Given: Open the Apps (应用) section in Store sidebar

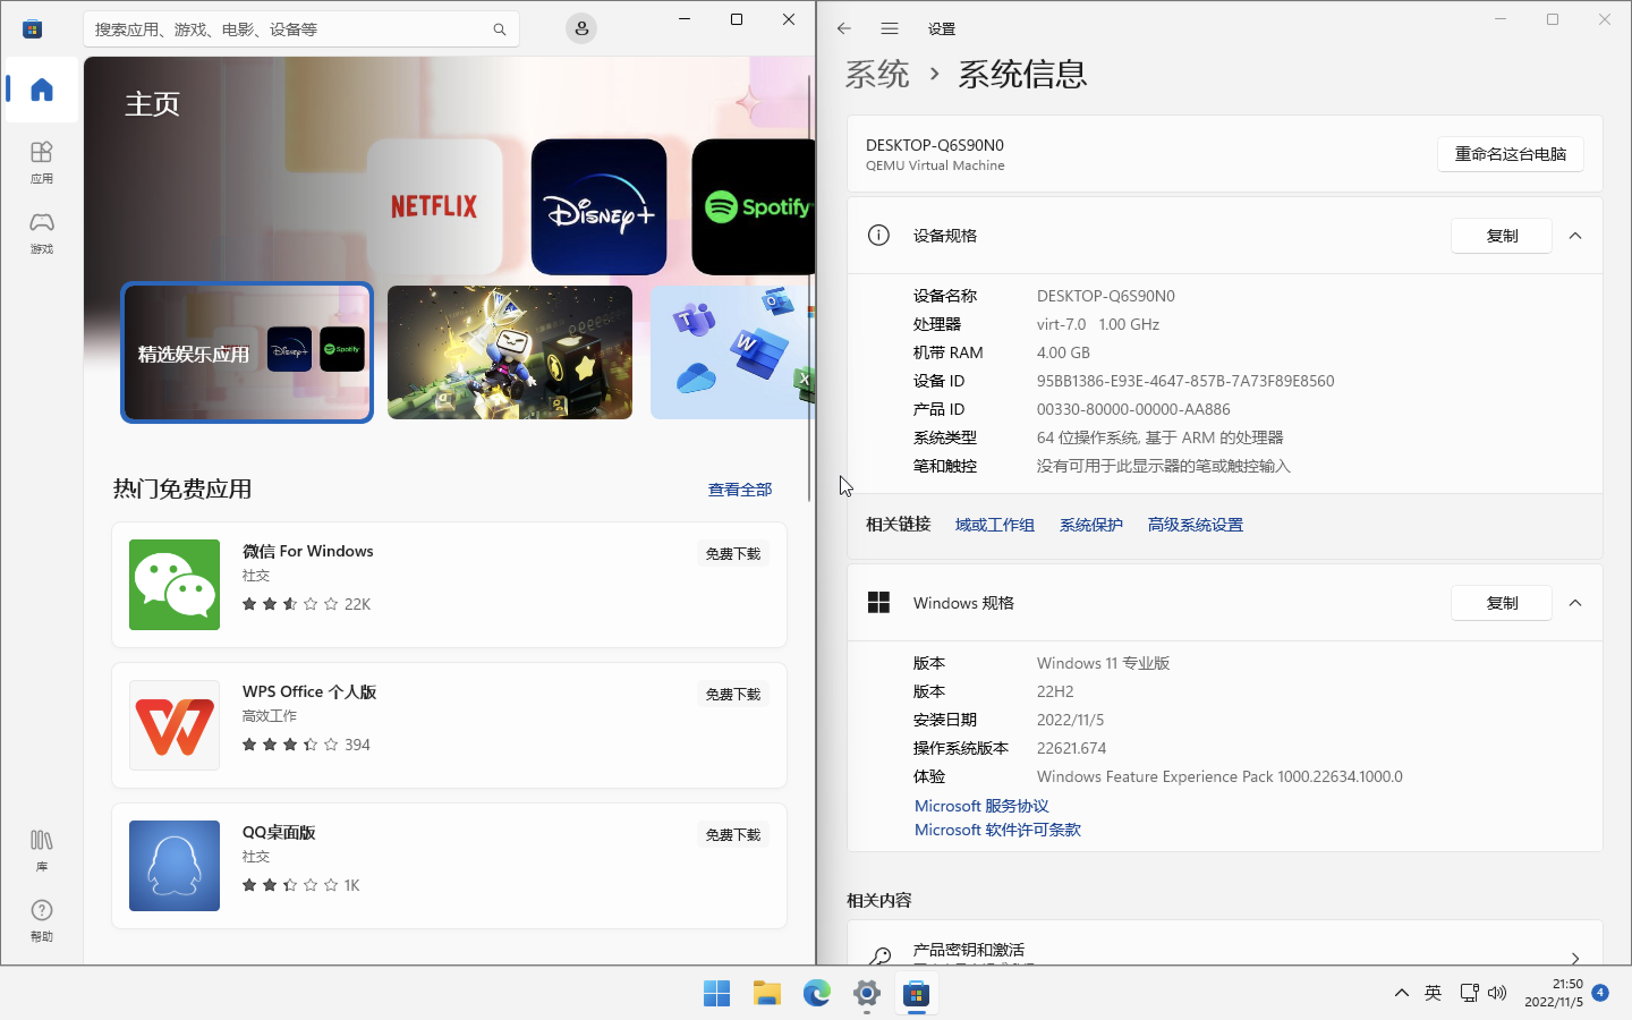Looking at the screenshot, I should click(41, 163).
